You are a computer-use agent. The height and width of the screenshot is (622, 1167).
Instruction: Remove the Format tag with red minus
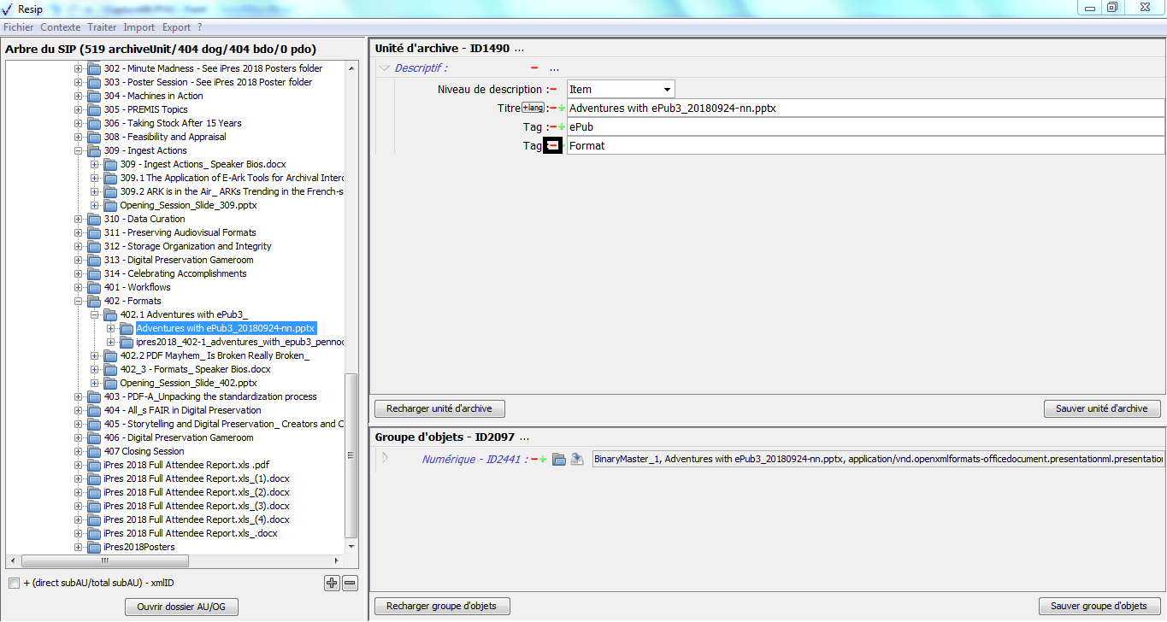pyautogui.click(x=552, y=146)
